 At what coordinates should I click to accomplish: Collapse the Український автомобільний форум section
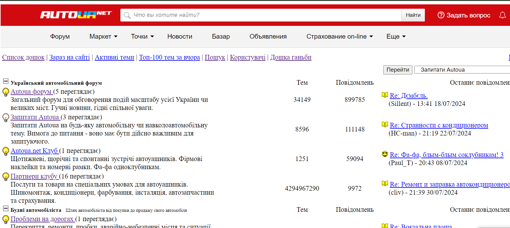(6, 81)
